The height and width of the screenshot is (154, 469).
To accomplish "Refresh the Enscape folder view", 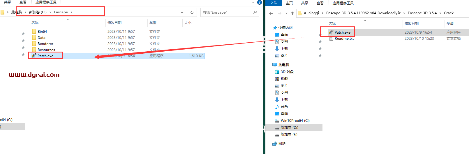I will 192,12.
